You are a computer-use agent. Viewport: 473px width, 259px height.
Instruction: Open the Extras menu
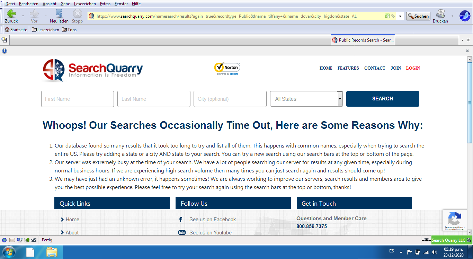pos(105,4)
